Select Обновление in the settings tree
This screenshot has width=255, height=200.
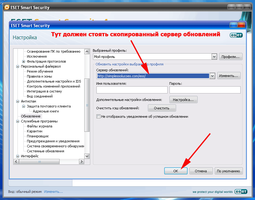31,116
